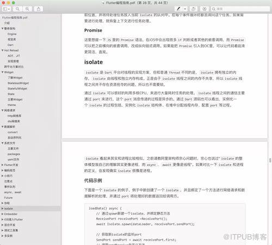Viewport: 272px width, 245px height.
Task: Go to the 实现原理 outline entry
Action: 13,61
